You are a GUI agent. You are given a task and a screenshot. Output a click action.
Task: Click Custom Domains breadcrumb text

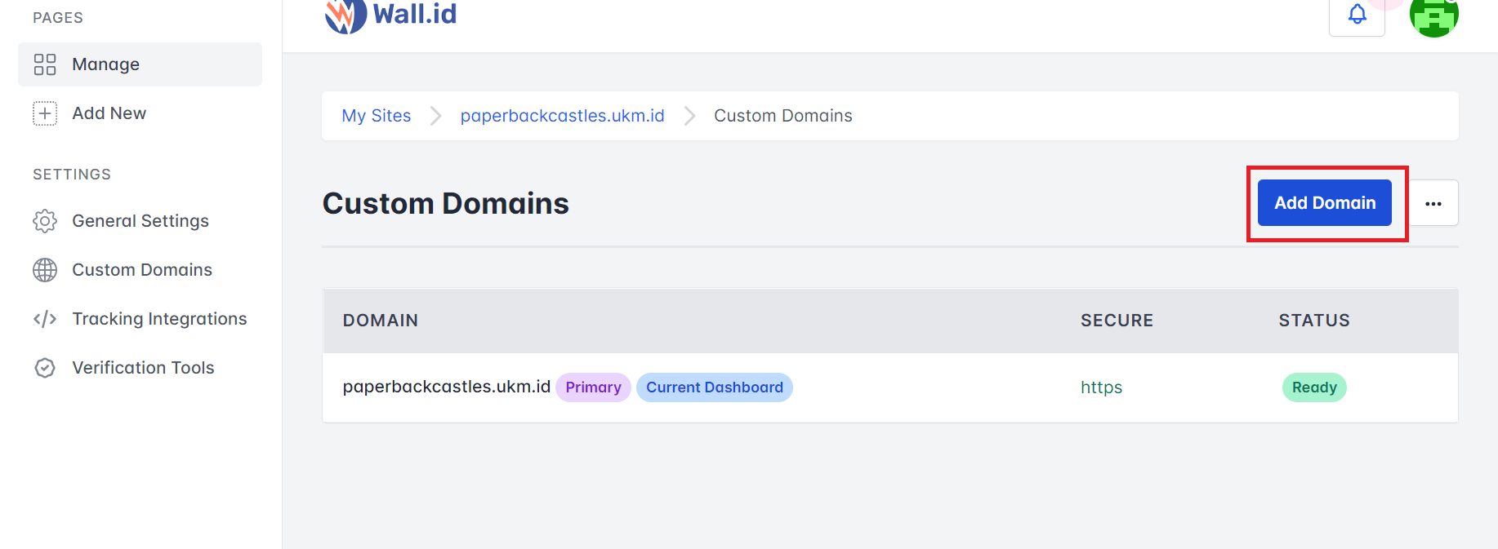click(x=783, y=116)
